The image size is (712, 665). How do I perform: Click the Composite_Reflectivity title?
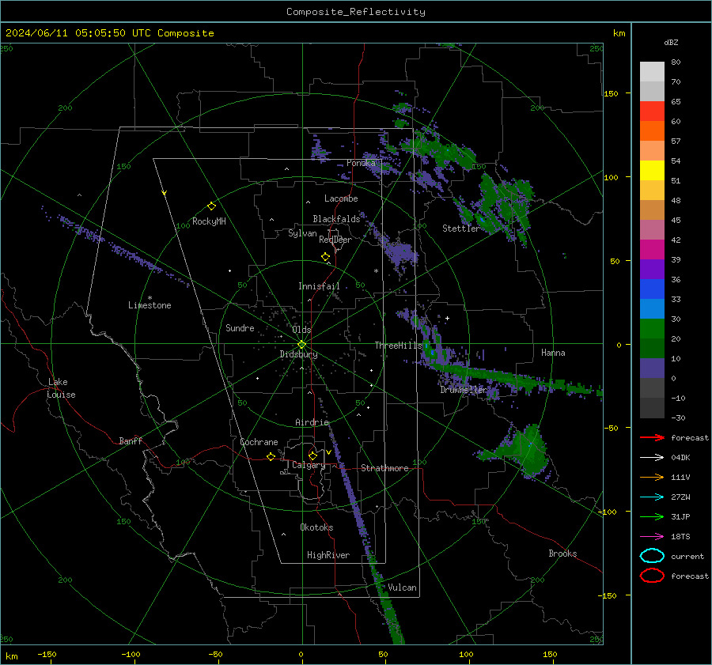[x=355, y=12]
